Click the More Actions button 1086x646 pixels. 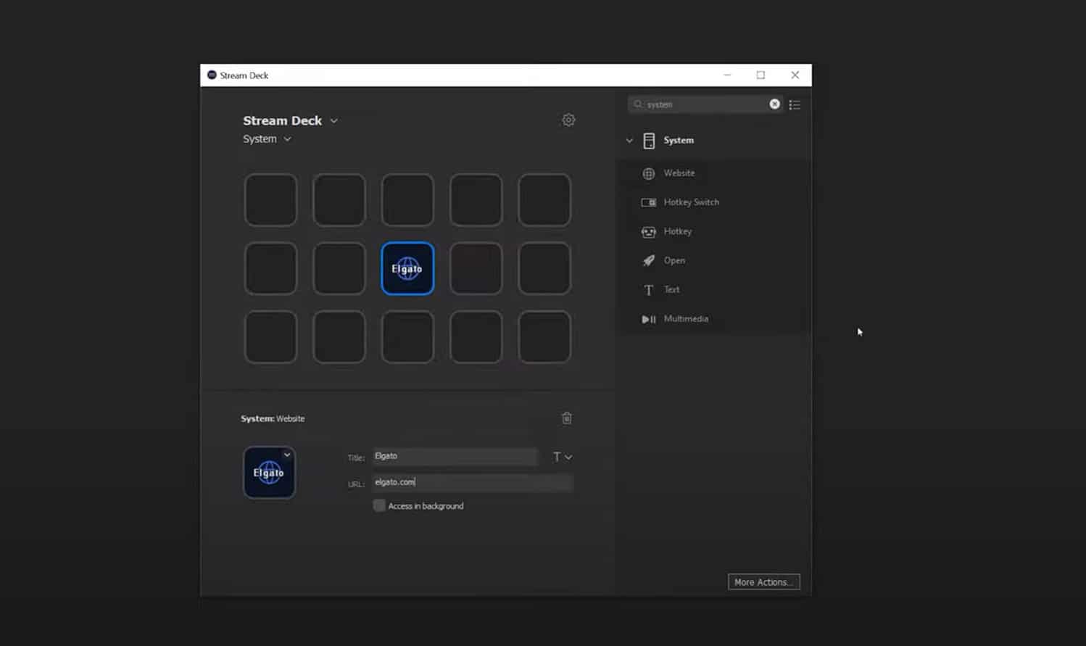(763, 582)
